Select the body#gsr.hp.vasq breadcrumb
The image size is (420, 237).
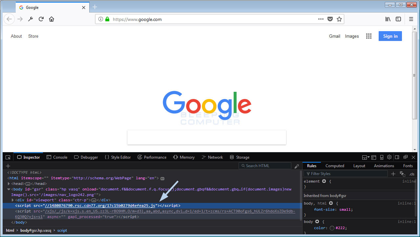point(36,230)
